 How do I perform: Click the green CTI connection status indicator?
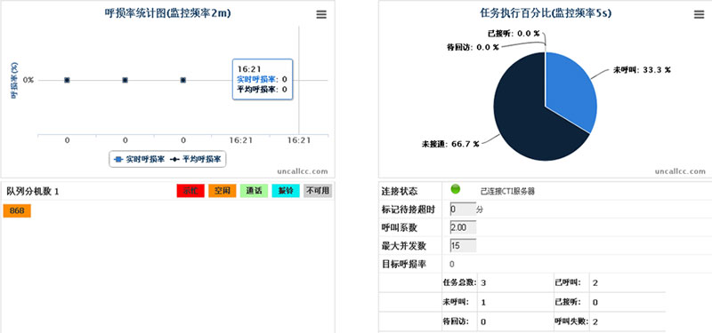point(456,189)
